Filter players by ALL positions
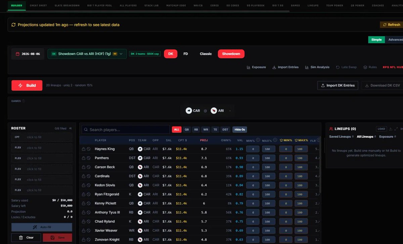The height and width of the screenshot is (244, 403). click(x=177, y=130)
